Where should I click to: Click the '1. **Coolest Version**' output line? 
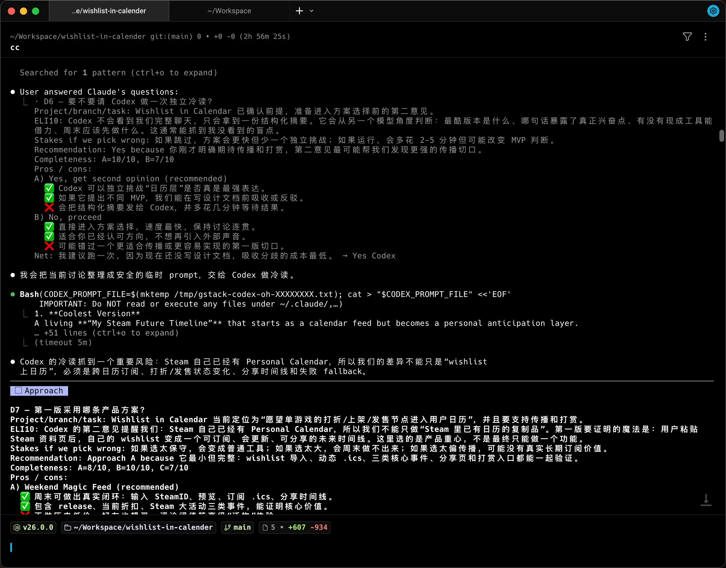pos(87,314)
